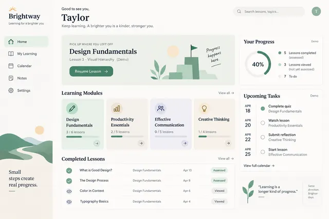This screenshot has height=219, width=329.
Task: Click the Creative Thinking 1/4 progress bar
Action: point(214,136)
